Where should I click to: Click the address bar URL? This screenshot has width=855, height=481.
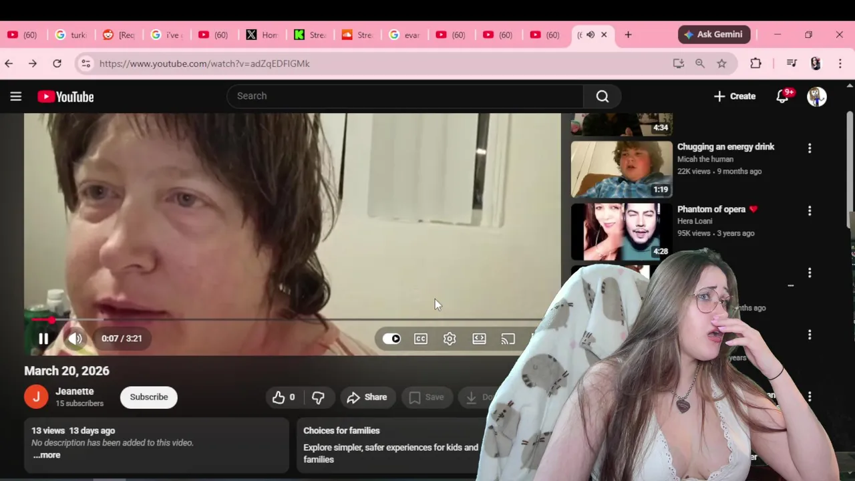[x=204, y=63]
